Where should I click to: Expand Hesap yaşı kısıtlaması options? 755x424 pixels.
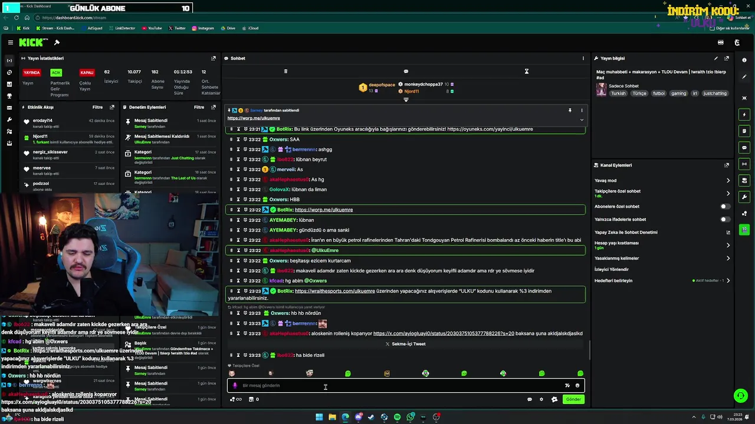tap(728, 245)
